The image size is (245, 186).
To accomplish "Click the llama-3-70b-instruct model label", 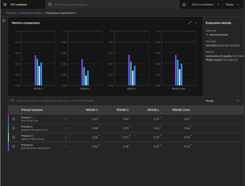I will (x=33, y=139).
